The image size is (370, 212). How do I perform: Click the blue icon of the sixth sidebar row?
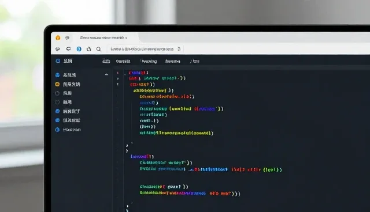[57, 120]
